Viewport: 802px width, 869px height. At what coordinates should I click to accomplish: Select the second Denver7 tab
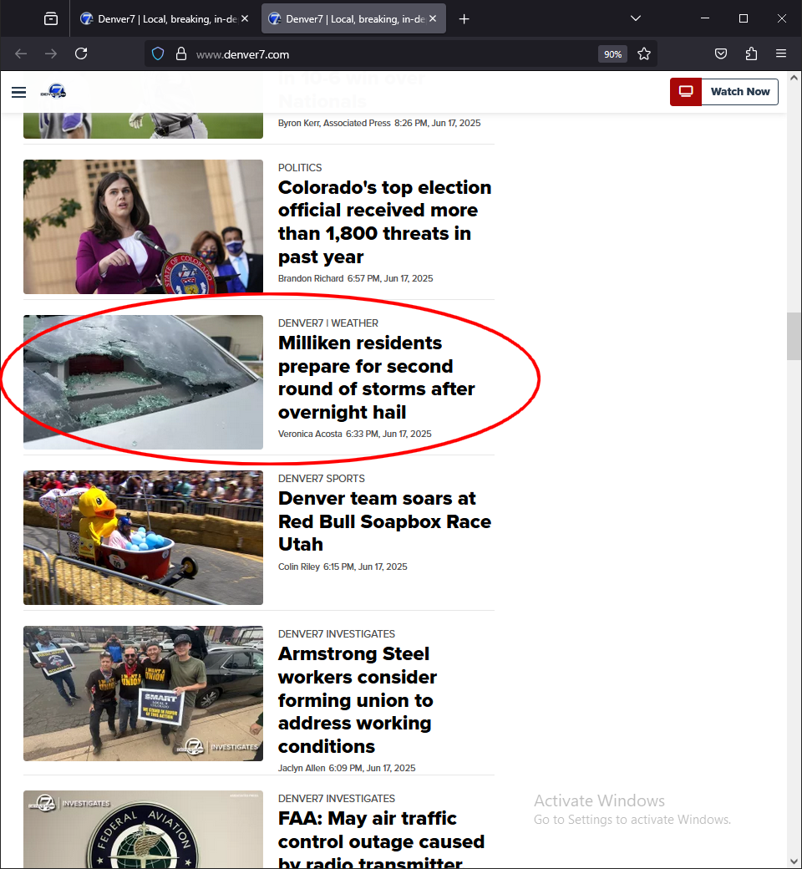[x=353, y=19]
